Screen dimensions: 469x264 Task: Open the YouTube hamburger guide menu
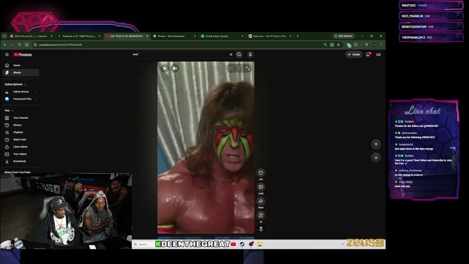click(7, 55)
